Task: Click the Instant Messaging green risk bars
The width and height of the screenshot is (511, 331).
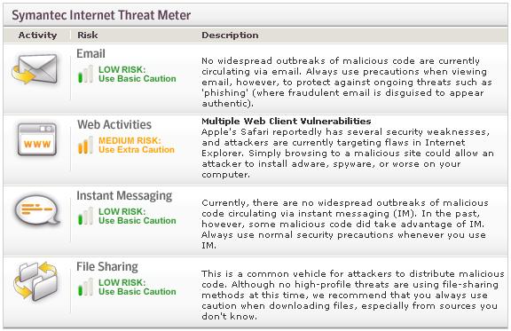Action: point(85,217)
